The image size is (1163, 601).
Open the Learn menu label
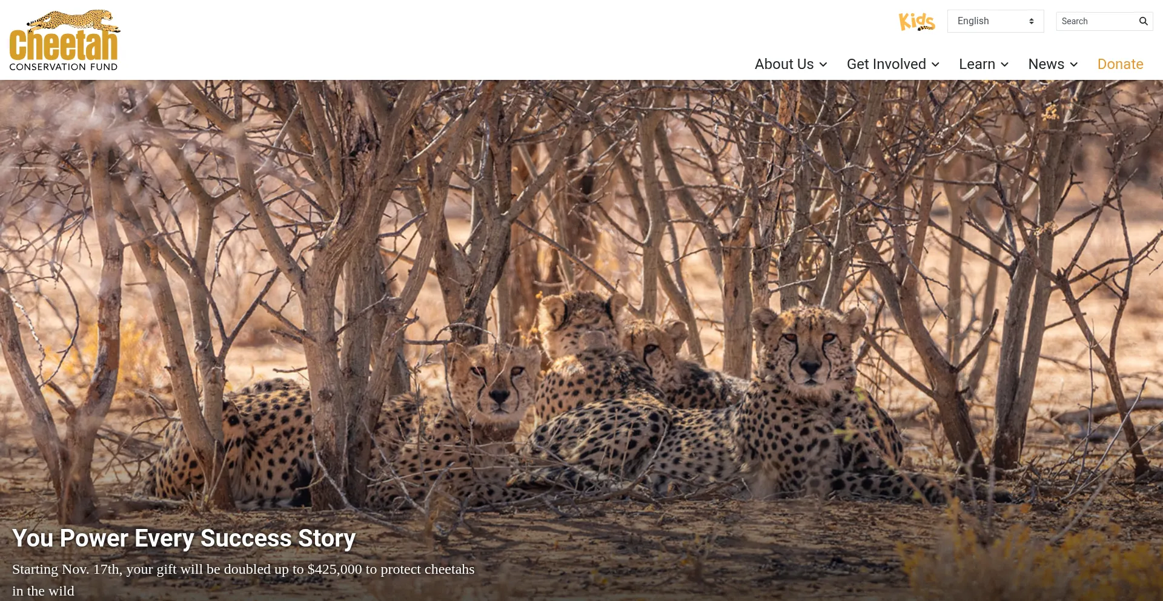pyautogui.click(x=976, y=64)
